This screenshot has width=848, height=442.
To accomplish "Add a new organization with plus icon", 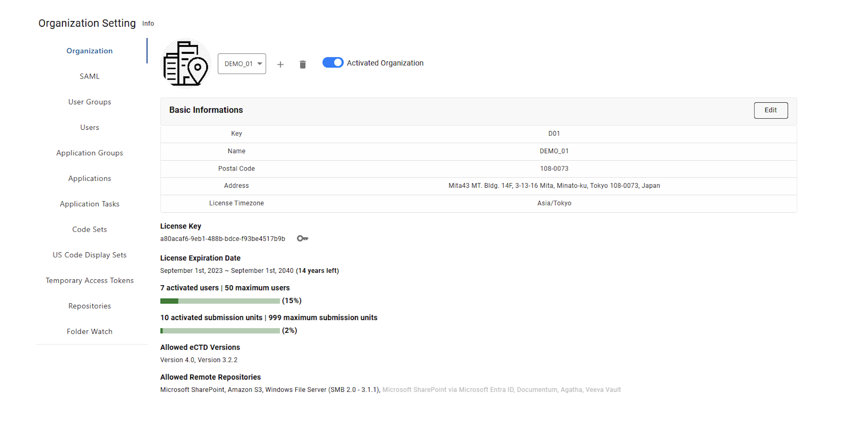I will coord(280,64).
